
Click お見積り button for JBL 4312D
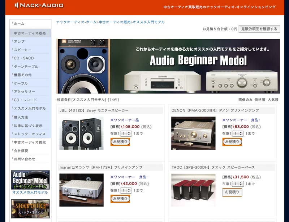(x=120, y=142)
